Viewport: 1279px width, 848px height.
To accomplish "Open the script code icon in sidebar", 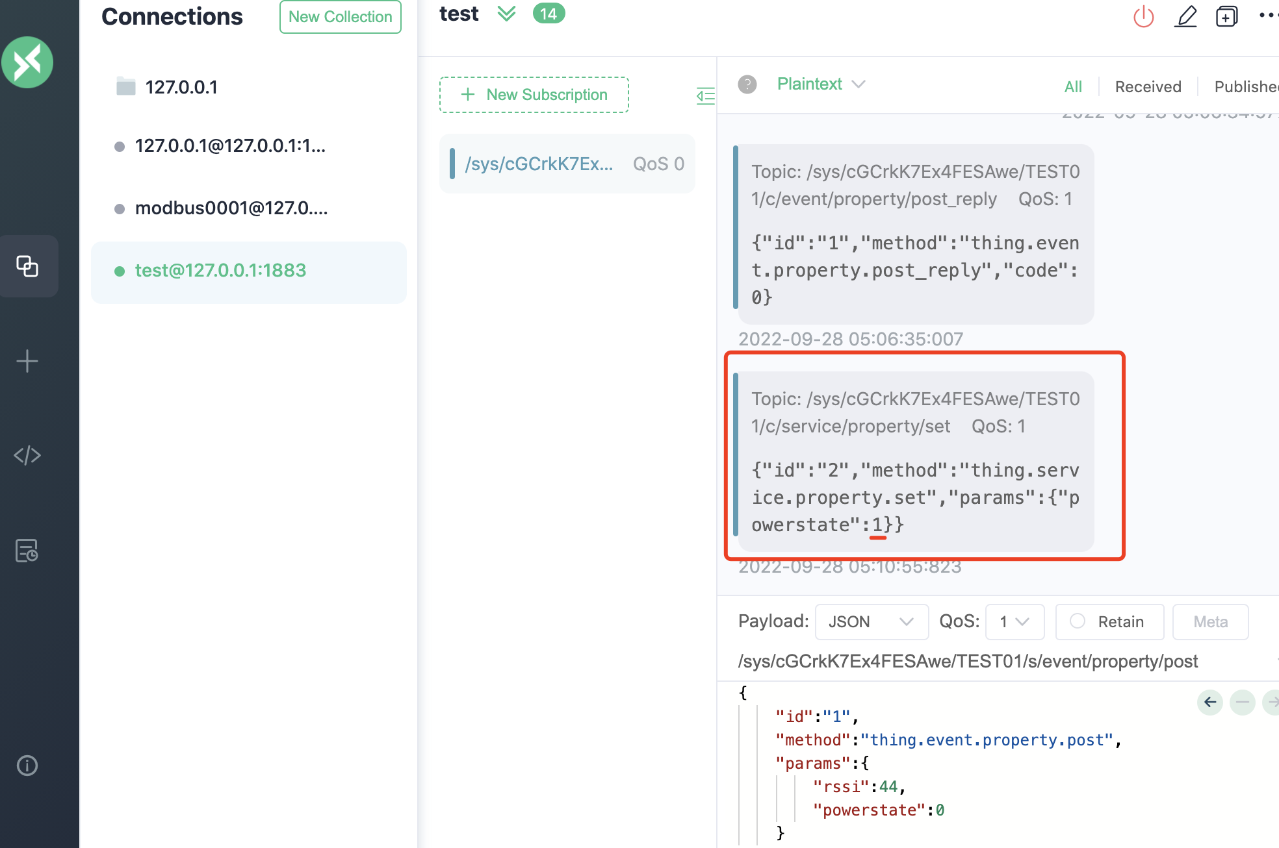I will click(x=27, y=456).
